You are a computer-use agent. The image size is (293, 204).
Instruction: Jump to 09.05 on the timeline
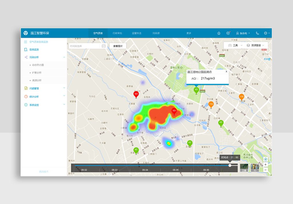click(175, 170)
